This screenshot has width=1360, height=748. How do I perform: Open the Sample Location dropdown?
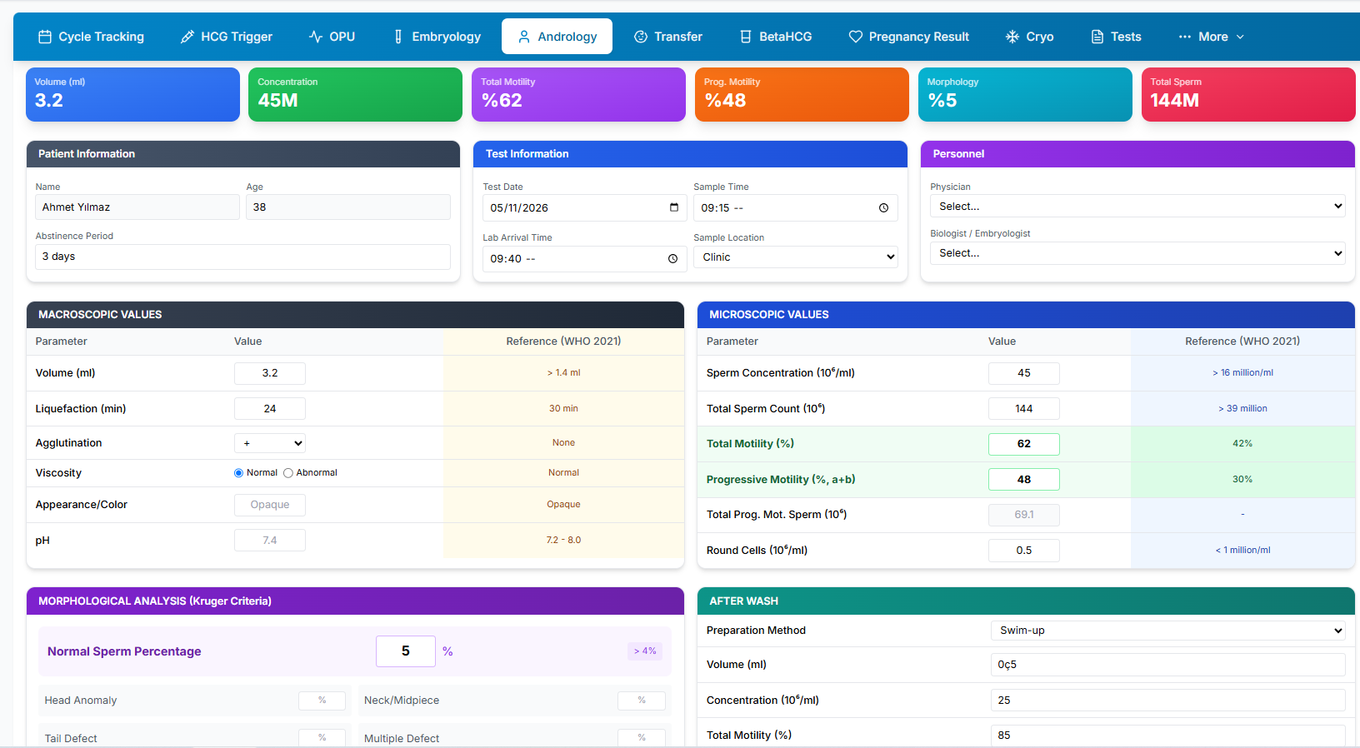(x=796, y=257)
